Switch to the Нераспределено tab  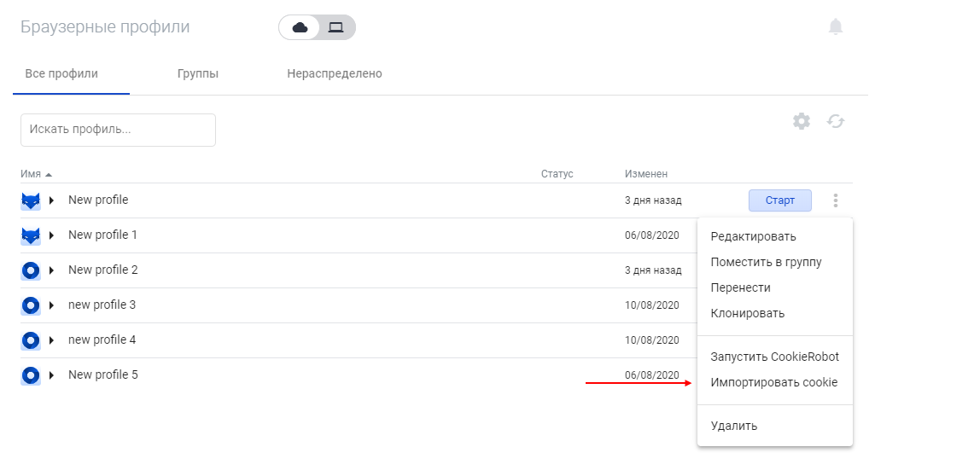click(x=335, y=73)
